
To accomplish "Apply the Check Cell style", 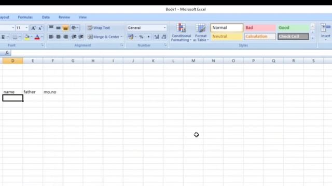I will click(293, 37).
